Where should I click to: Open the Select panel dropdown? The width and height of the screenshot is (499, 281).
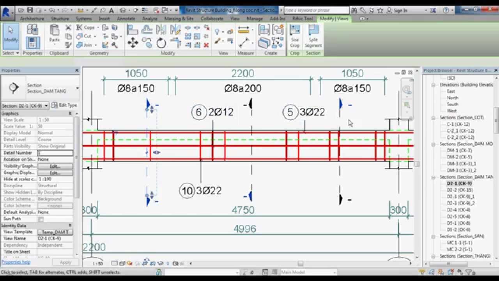[11, 53]
